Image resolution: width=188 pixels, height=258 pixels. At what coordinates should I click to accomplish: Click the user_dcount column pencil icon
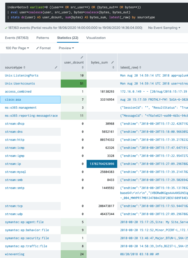(82, 57)
